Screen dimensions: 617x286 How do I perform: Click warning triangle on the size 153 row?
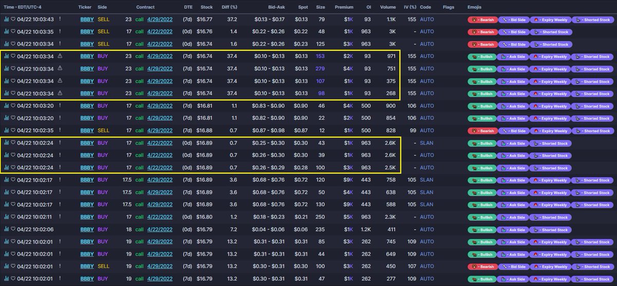(x=60, y=56)
